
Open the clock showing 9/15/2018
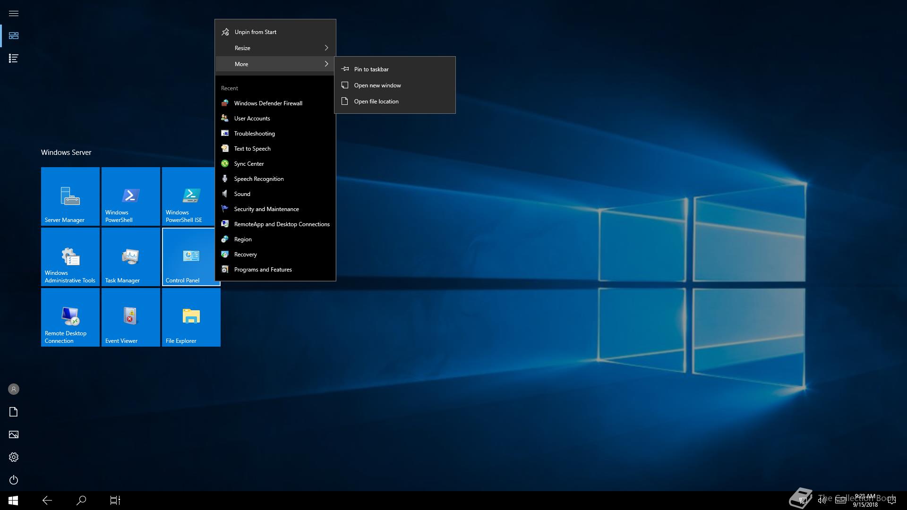(x=865, y=501)
